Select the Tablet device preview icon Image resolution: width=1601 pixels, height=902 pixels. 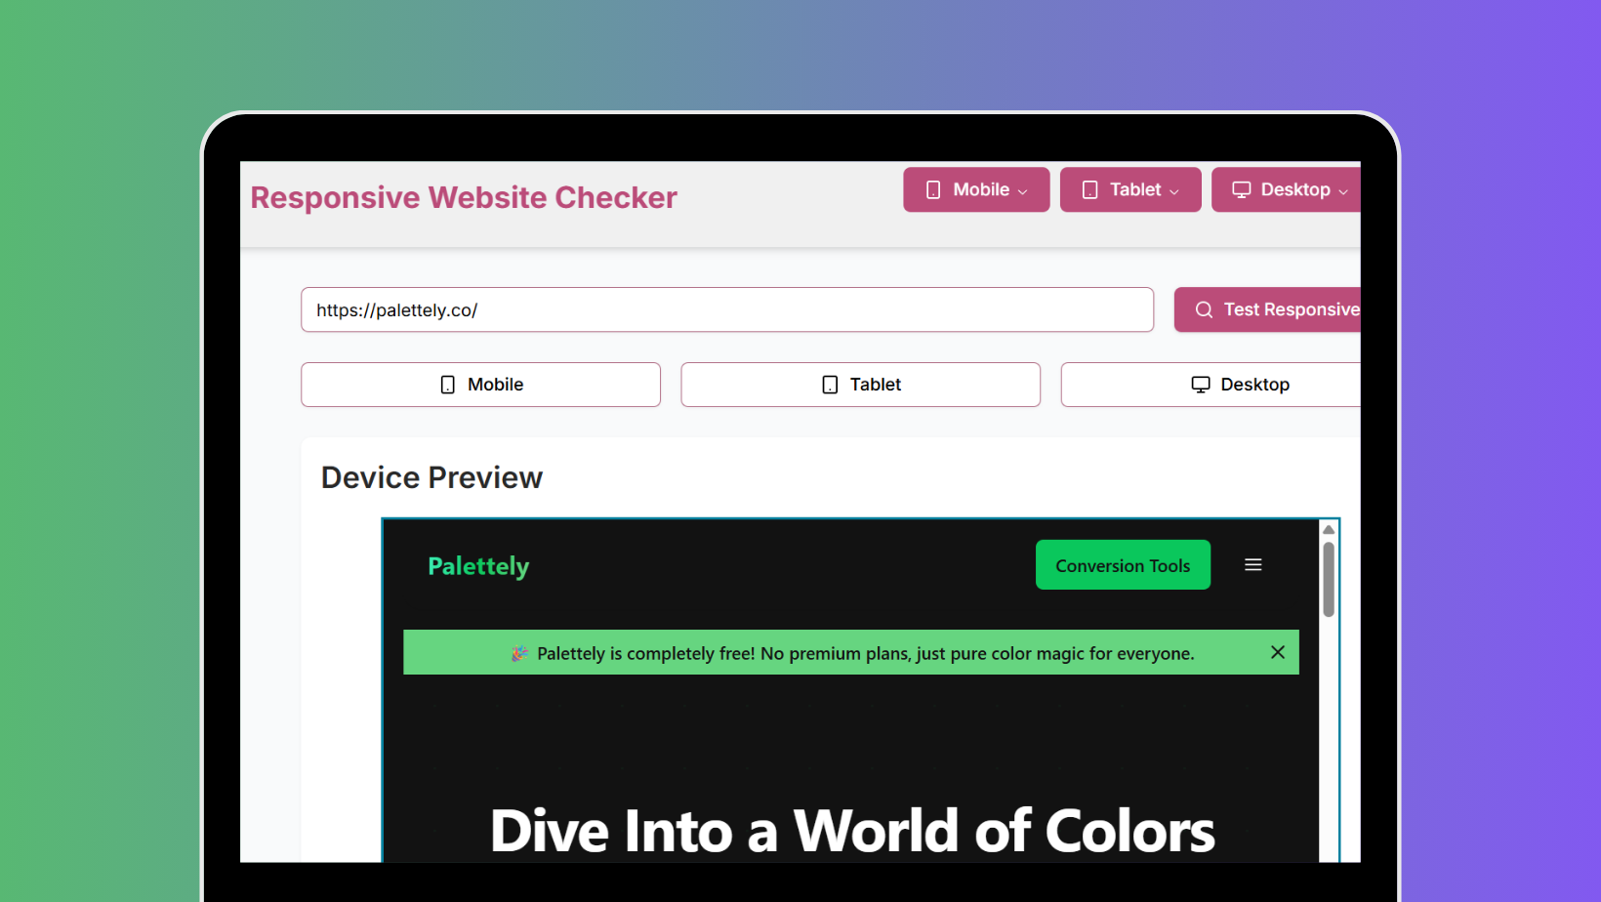coord(829,384)
